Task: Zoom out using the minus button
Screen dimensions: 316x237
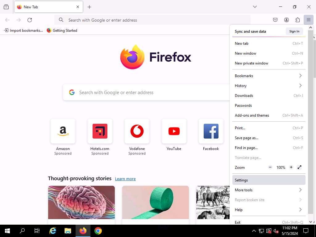Action: click(270, 167)
